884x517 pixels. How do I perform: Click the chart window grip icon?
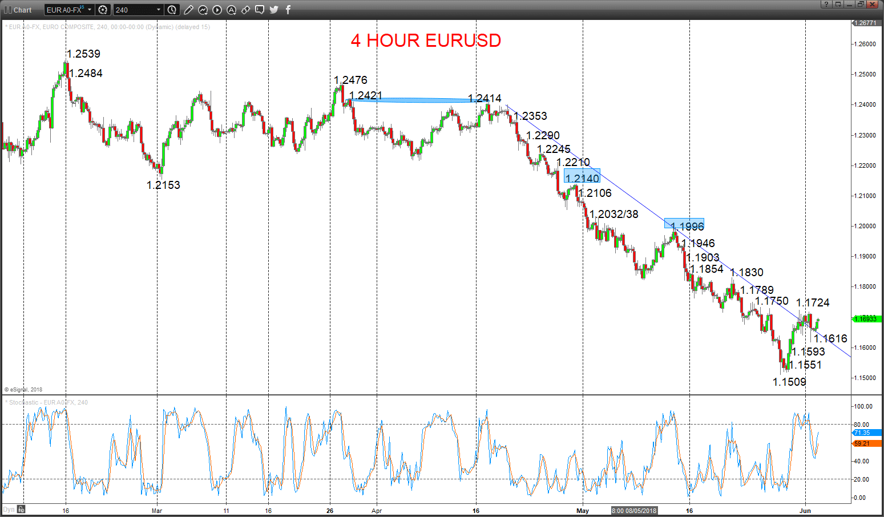pyautogui.click(x=7, y=10)
